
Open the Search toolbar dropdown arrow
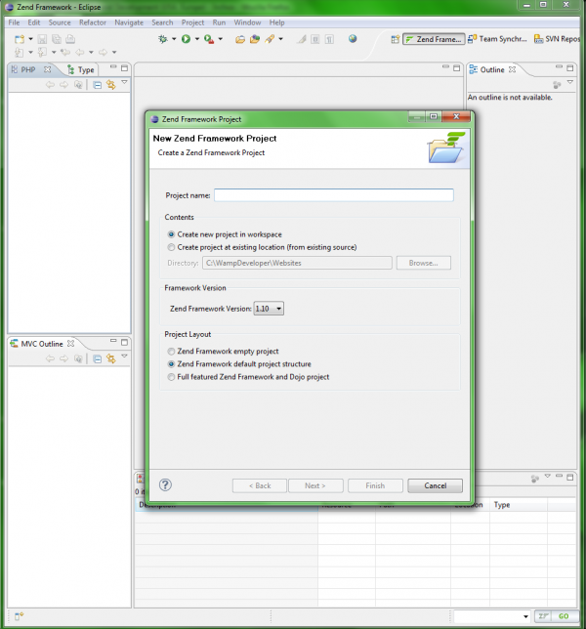pos(280,39)
